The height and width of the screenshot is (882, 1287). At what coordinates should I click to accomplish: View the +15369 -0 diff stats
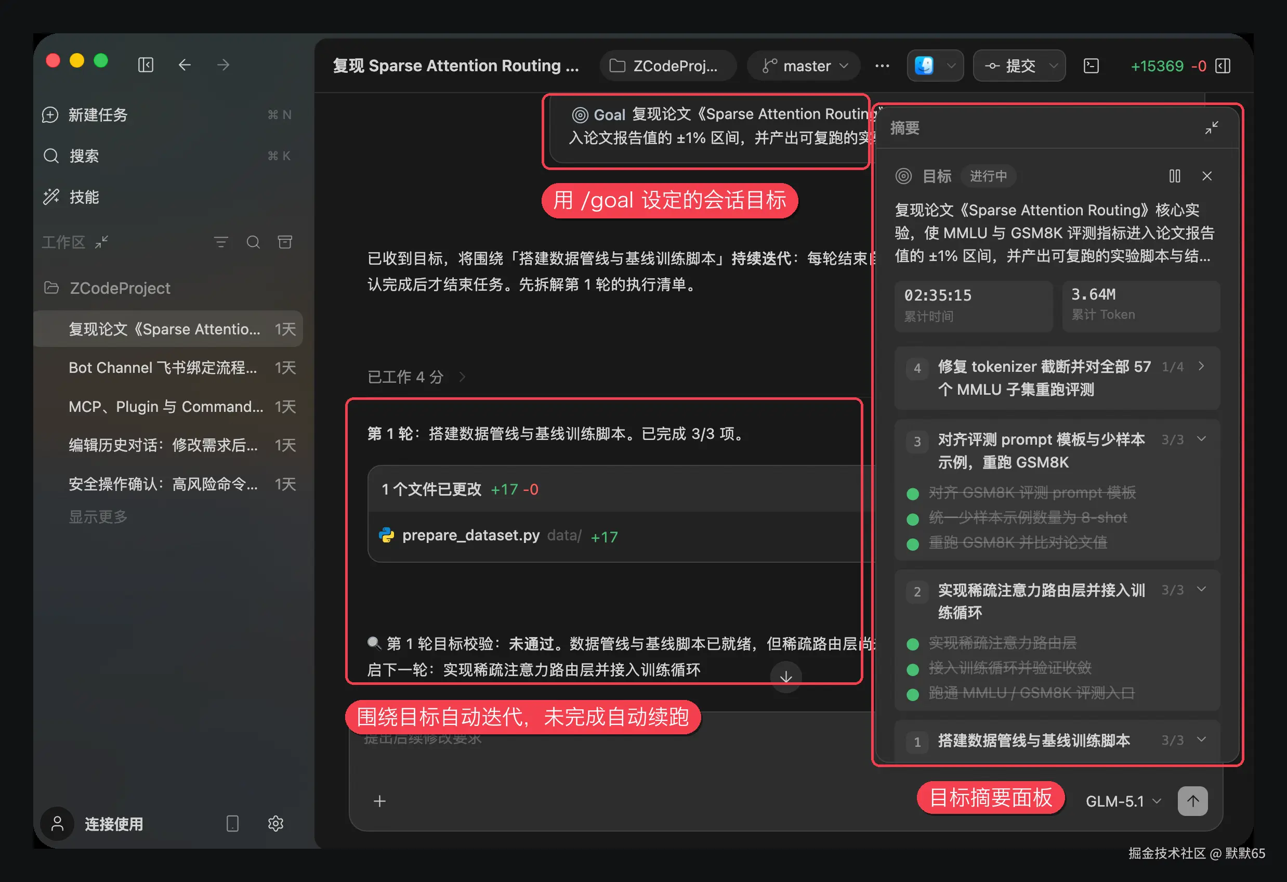coord(1167,66)
